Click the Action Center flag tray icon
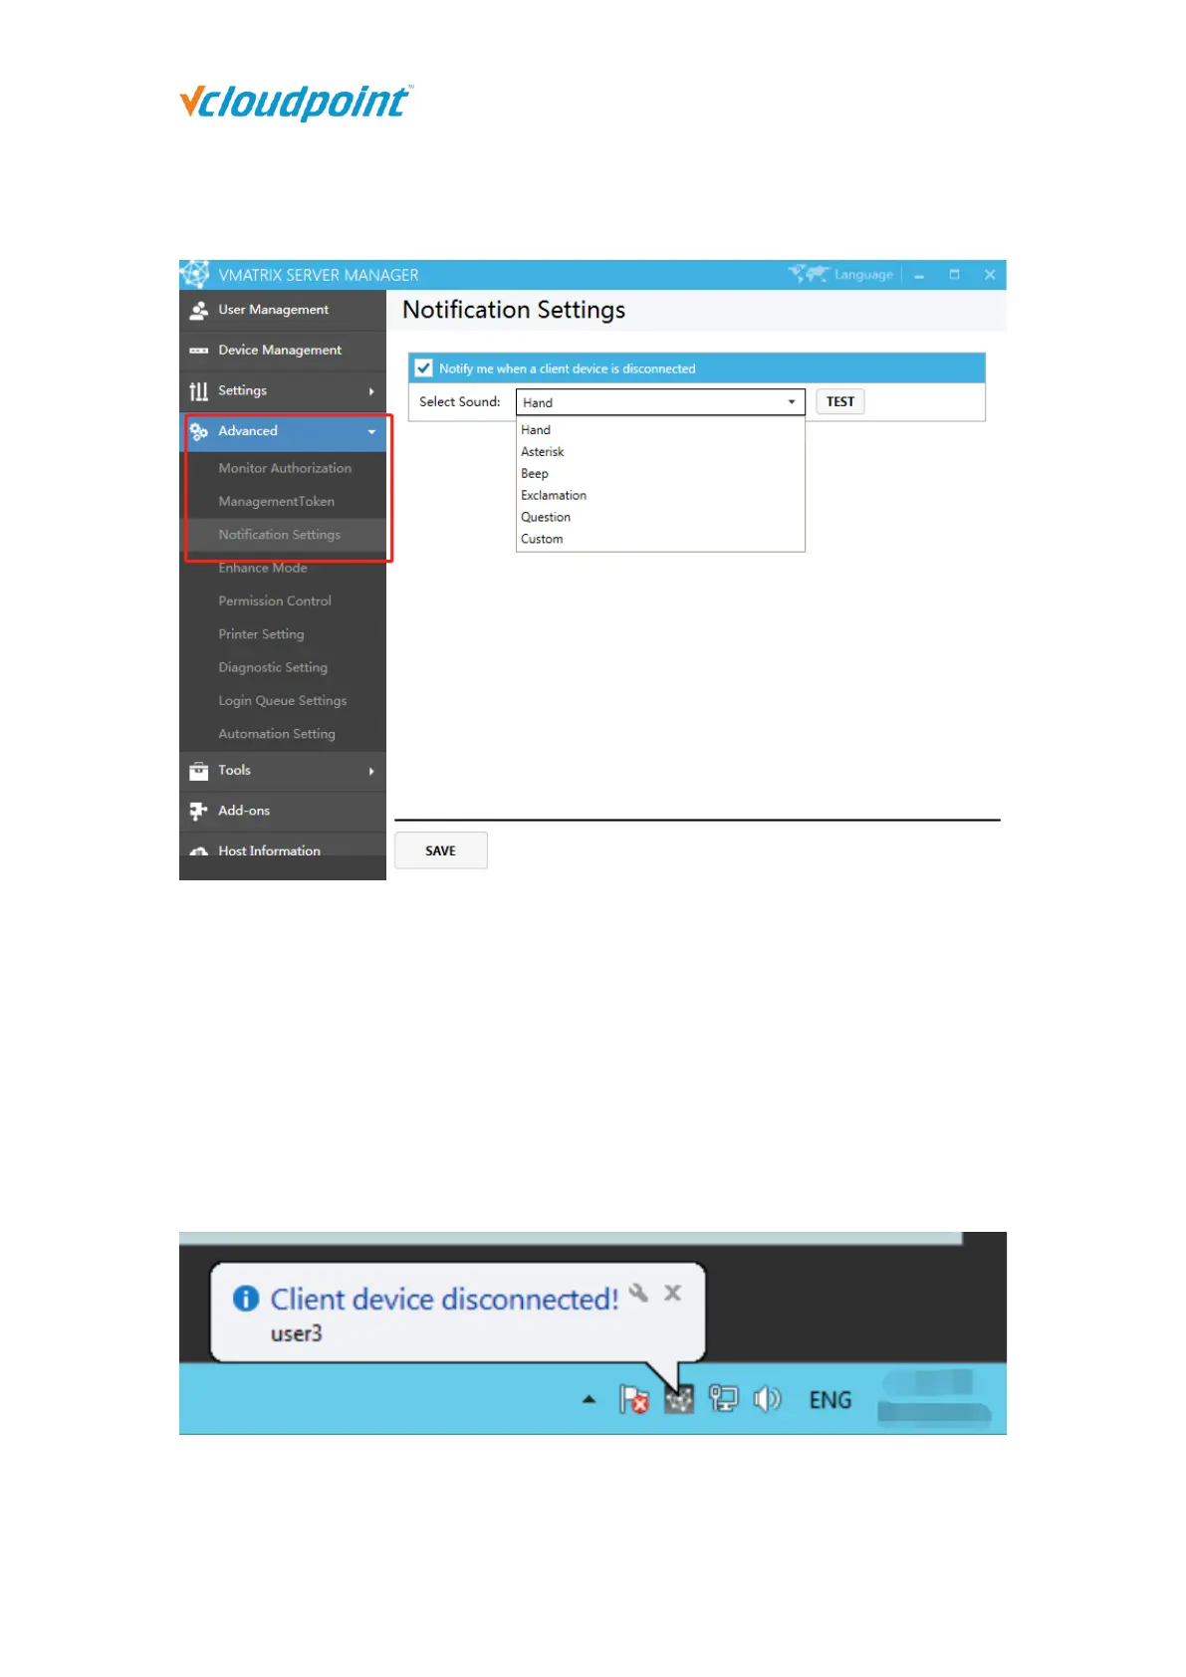 point(633,1399)
